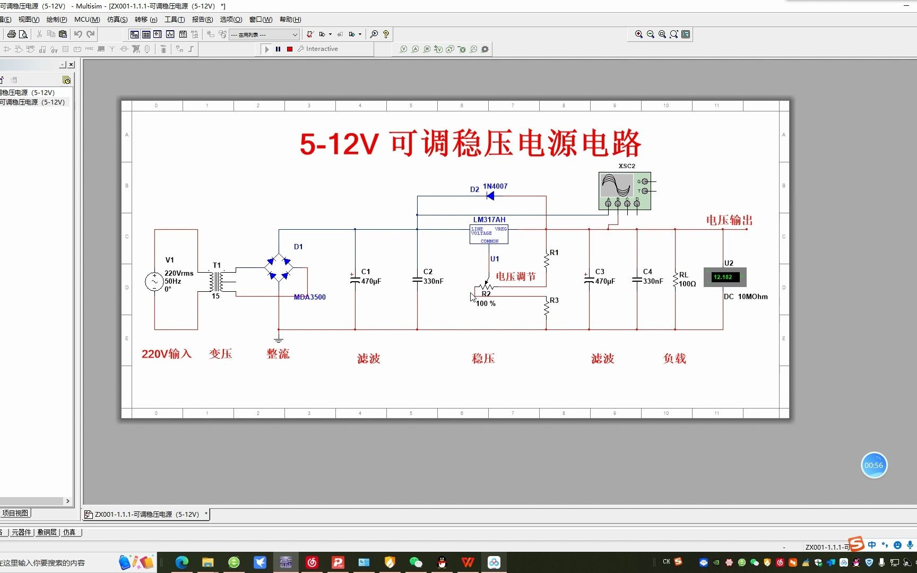Select the current probe tool
The width and height of the screenshot is (917, 573).
pos(416,49)
